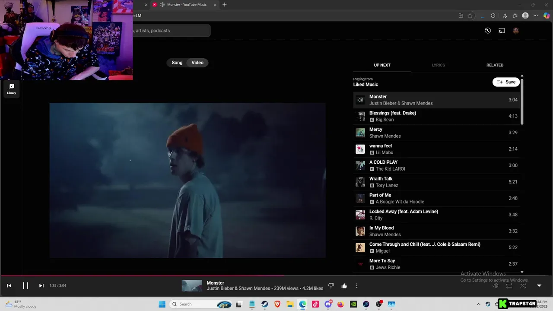Switch to Song mode
This screenshot has width=553, height=311.
point(177,63)
